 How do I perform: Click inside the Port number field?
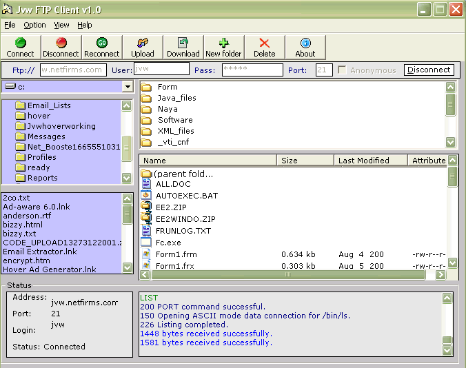324,70
